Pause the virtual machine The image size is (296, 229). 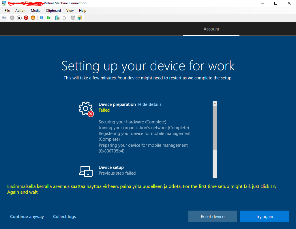(x=42, y=18)
